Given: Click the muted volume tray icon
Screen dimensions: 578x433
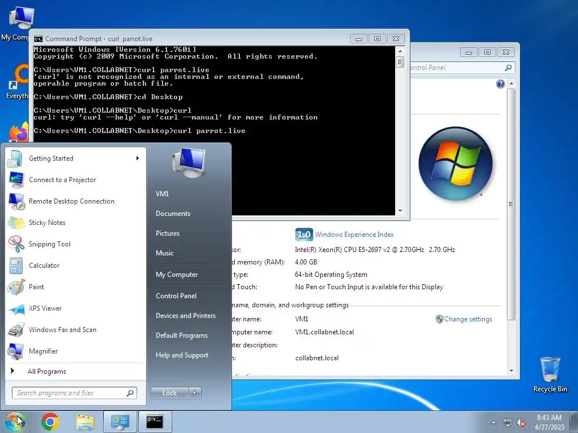Looking at the screenshot, I should click(521, 422).
